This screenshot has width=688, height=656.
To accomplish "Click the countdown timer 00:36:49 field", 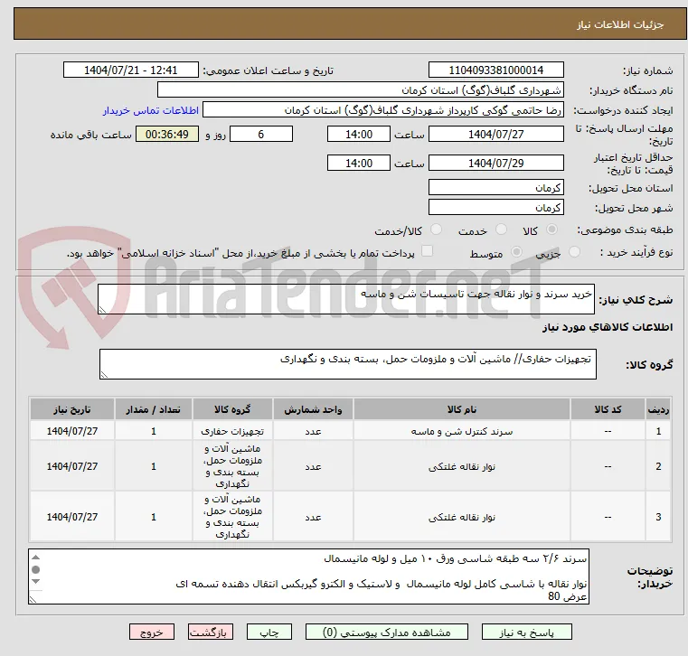I will click(x=167, y=134).
